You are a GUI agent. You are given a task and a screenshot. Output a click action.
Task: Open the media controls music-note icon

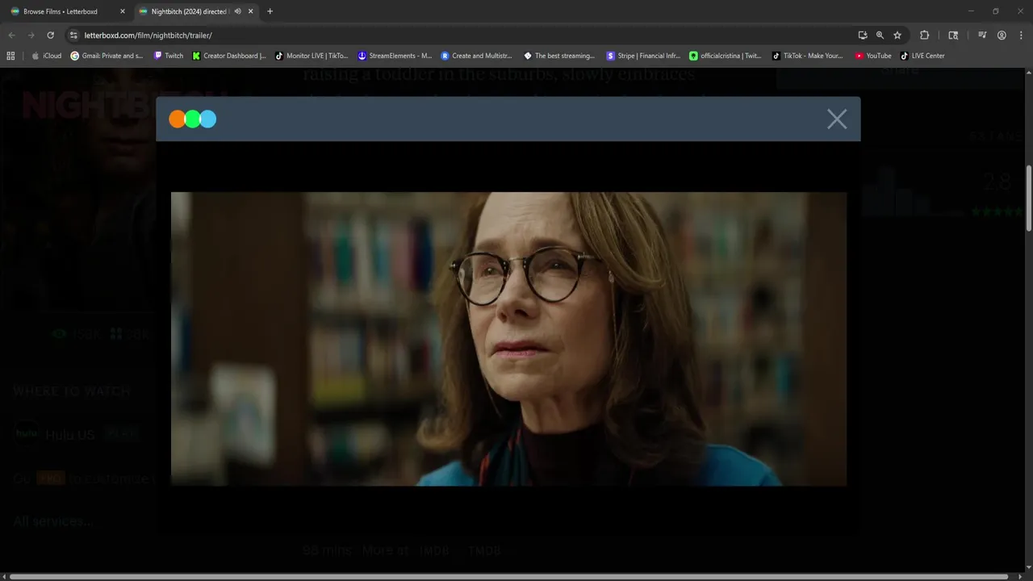tap(982, 36)
